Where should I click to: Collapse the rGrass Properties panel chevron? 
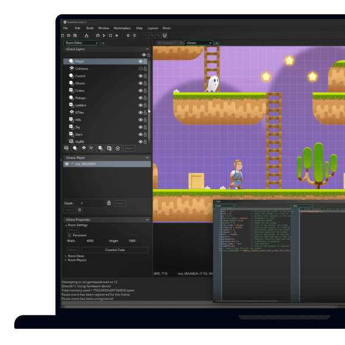click(147, 219)
